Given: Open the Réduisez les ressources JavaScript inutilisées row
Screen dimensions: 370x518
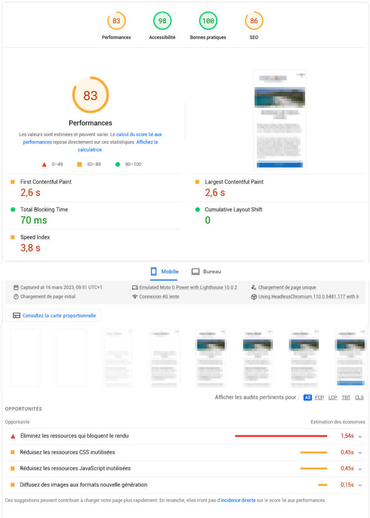Looking at the screenshot, I should [185, 468].
